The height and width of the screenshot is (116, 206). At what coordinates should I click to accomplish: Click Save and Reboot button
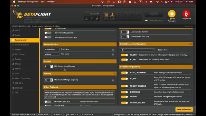[x=184, y=110]
